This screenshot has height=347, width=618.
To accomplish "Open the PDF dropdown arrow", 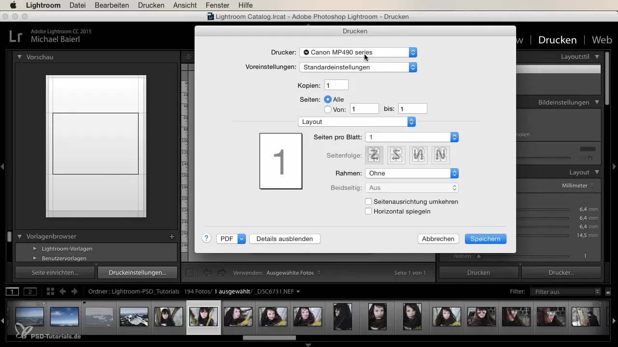I will [x=242, y=239].
